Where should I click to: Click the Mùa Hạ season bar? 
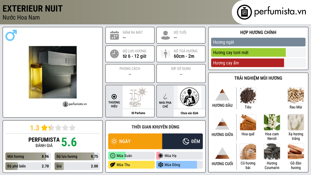179,156
